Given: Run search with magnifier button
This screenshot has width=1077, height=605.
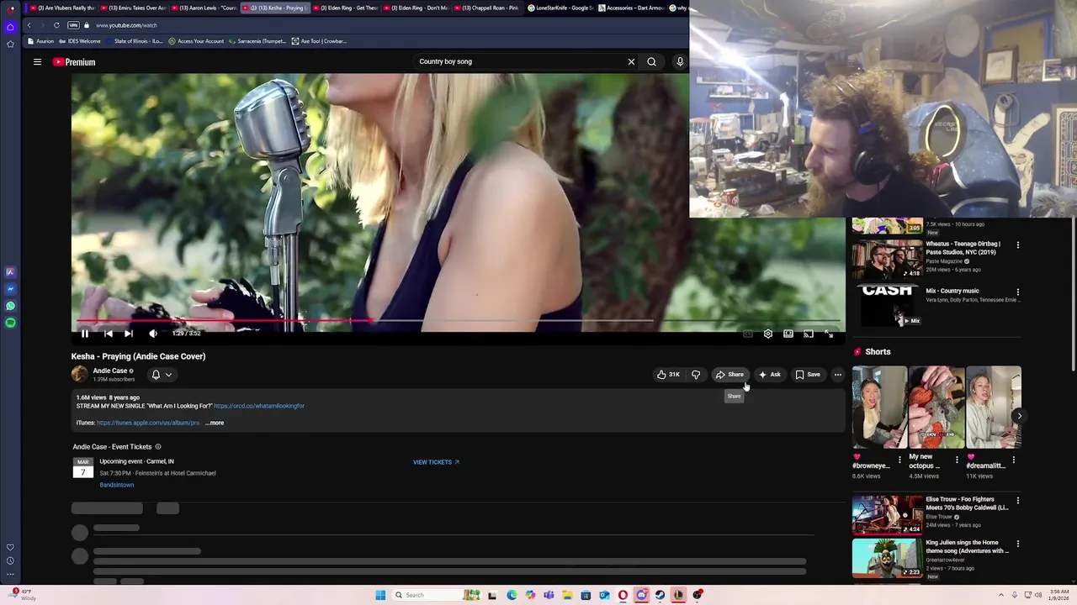Looking at the screenshot, I should point(651,61).
